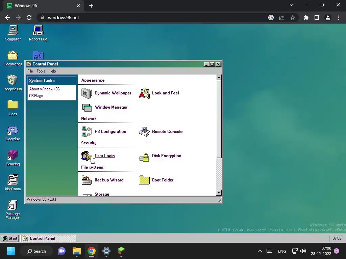This screenshot has width=346, height=259.
Task: Open the User Login link
Action: 105,156
